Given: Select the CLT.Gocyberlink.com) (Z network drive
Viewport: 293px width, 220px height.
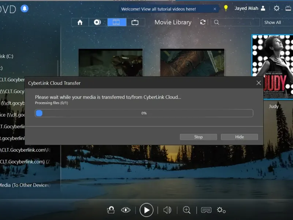Looking at the screenshot, I should tap(25, 162).
